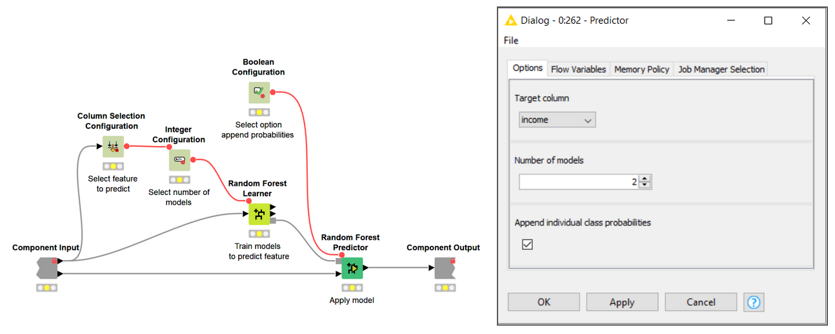This screenshot has height=334, width=835.
Task: Click the 'Train models to predict feature' annotation
Action: (x=259, y=251)
